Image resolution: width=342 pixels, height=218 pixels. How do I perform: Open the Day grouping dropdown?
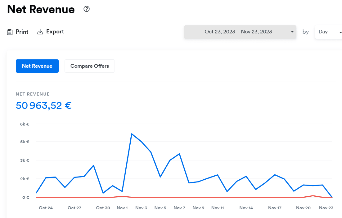(x=328, y=32)
